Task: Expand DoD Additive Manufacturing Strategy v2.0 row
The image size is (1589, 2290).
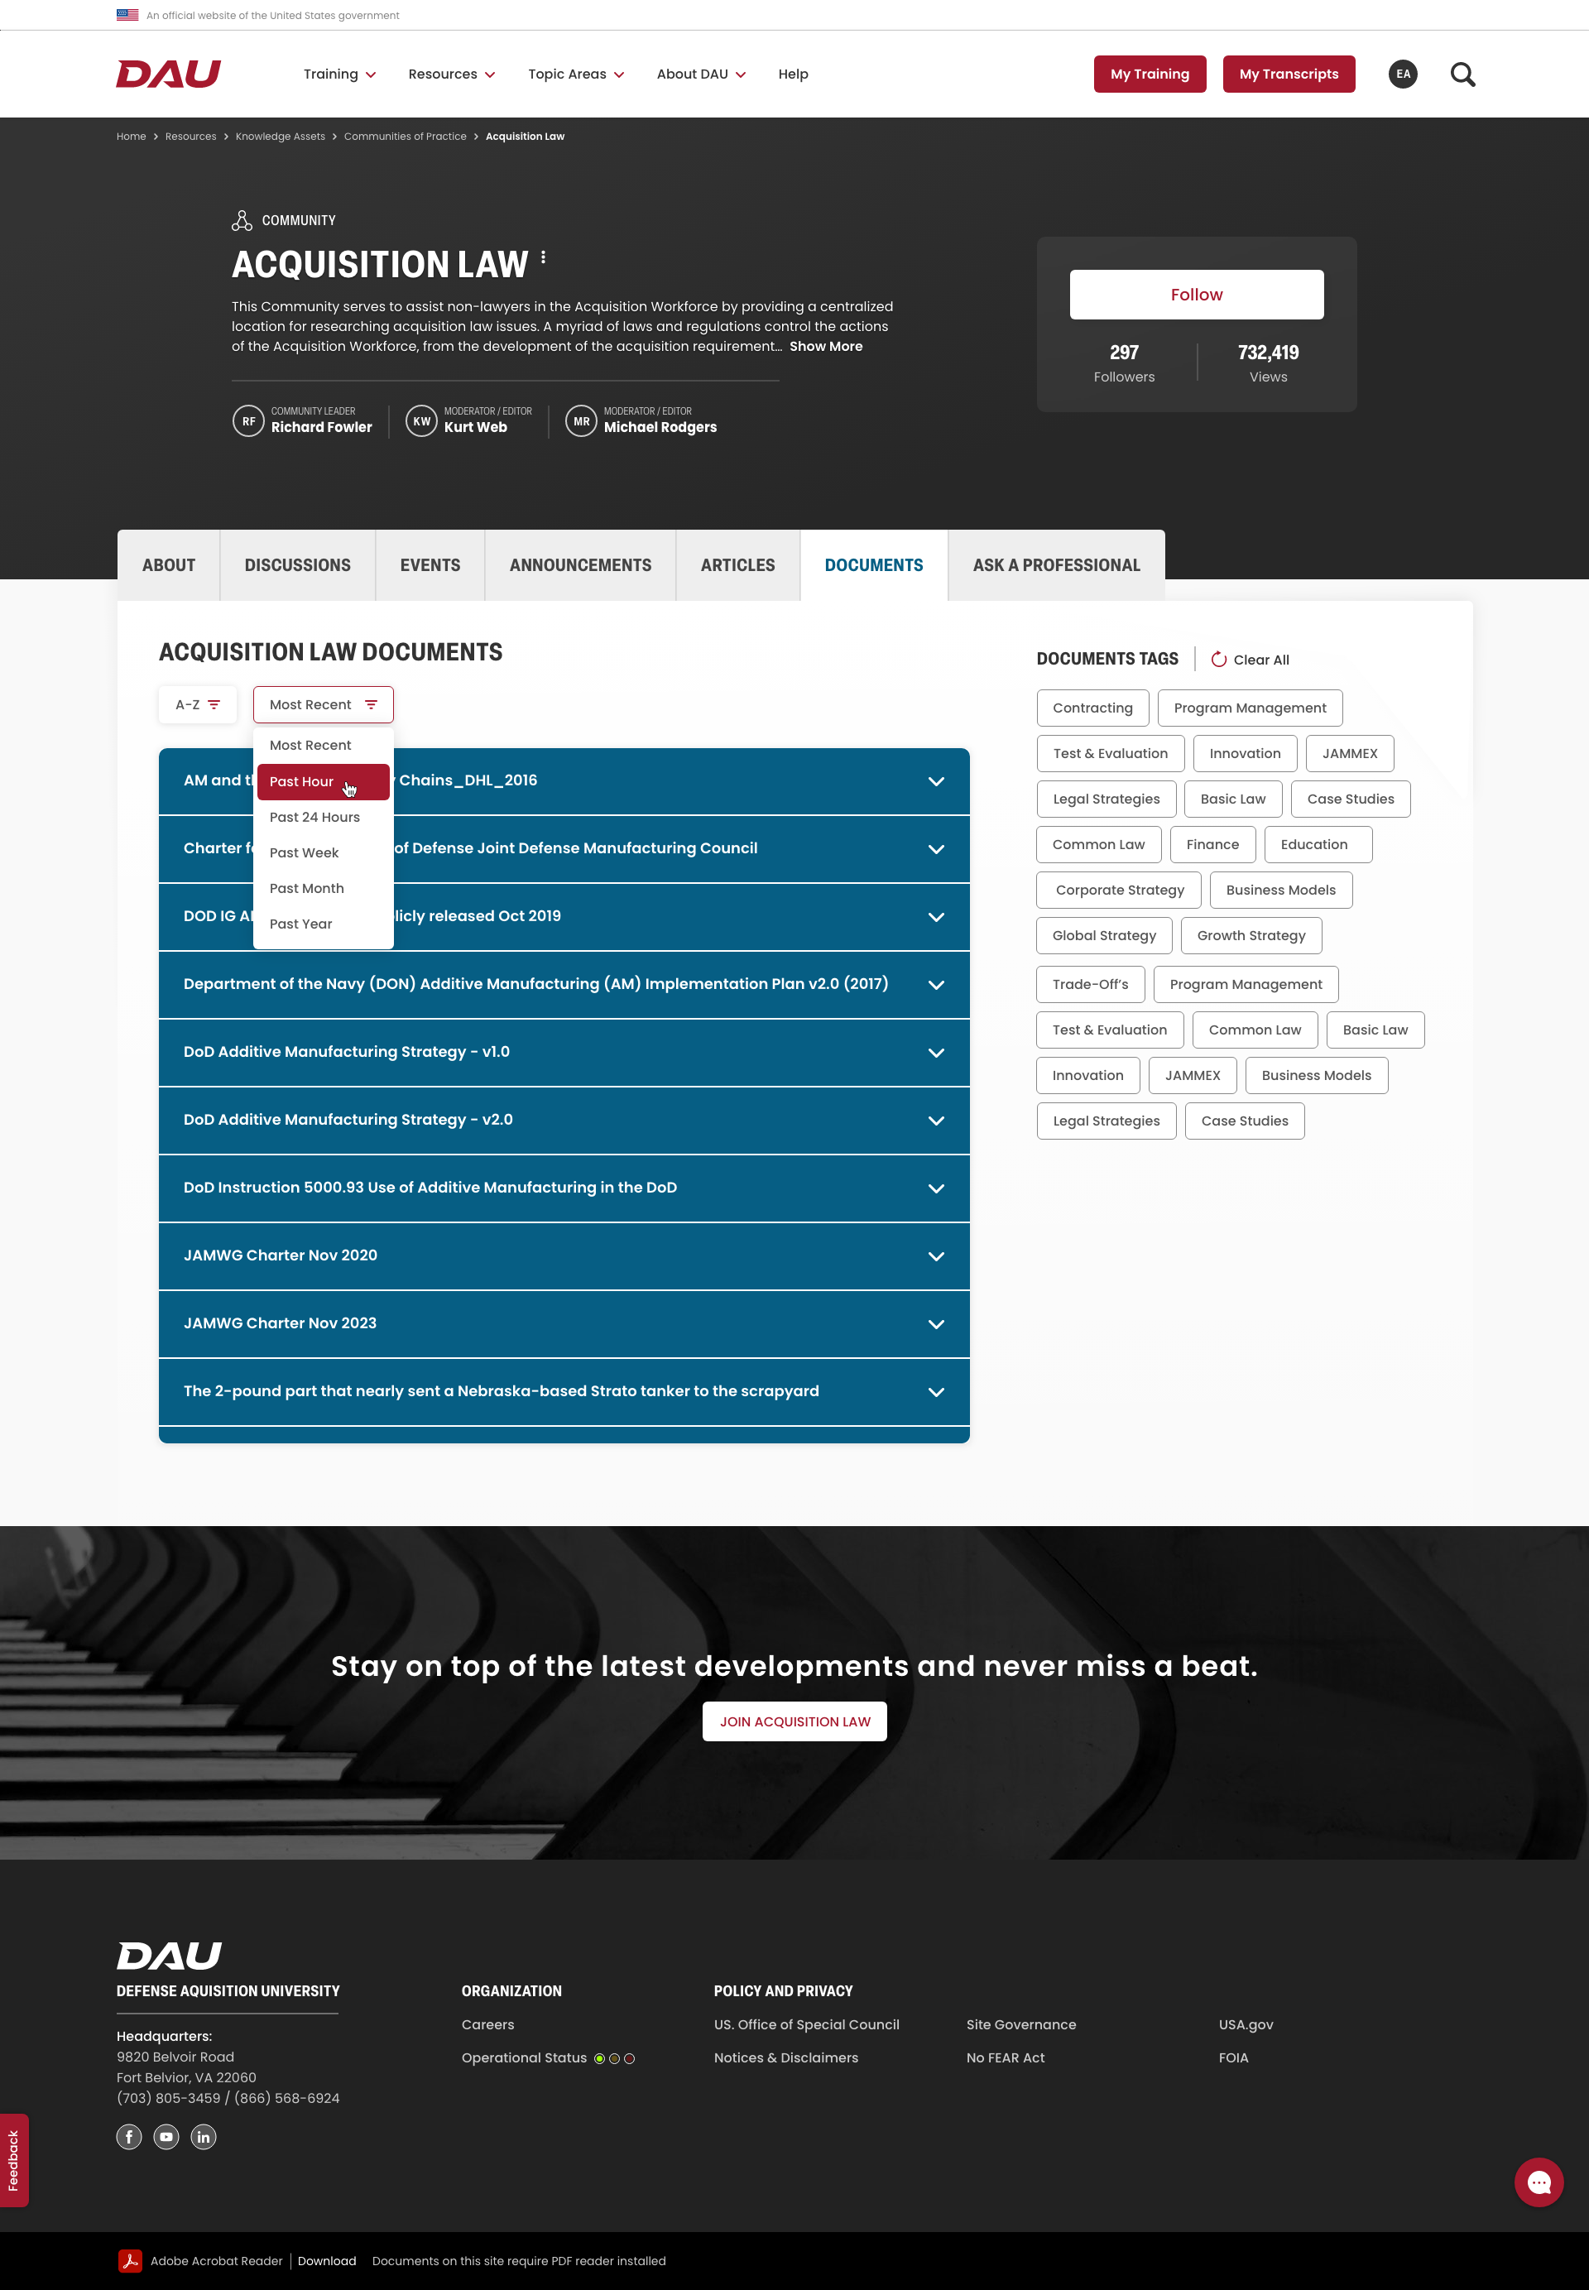Action: 564,1120
